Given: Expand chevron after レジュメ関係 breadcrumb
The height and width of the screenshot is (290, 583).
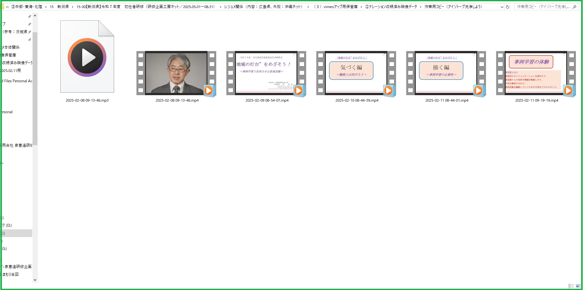Looking at the screenshot, I should point(308,7).
